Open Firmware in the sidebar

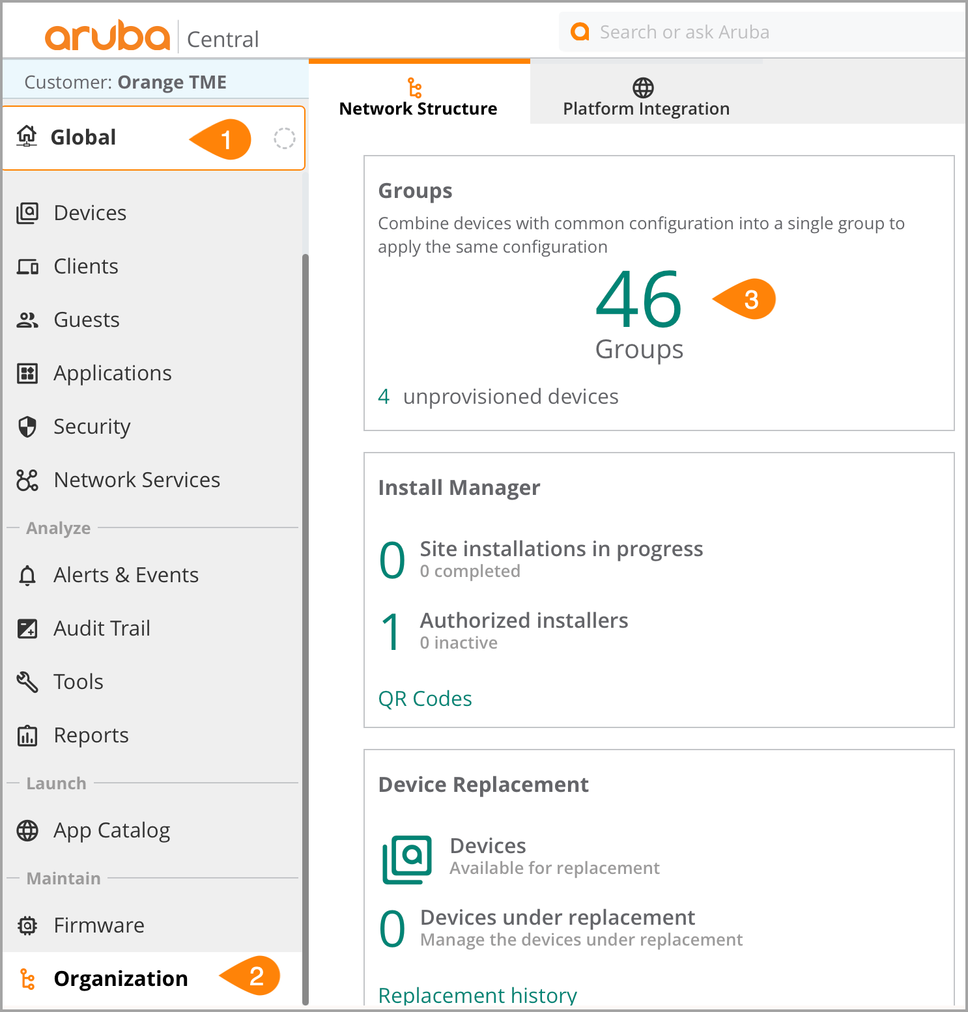(x=151, y=925)
